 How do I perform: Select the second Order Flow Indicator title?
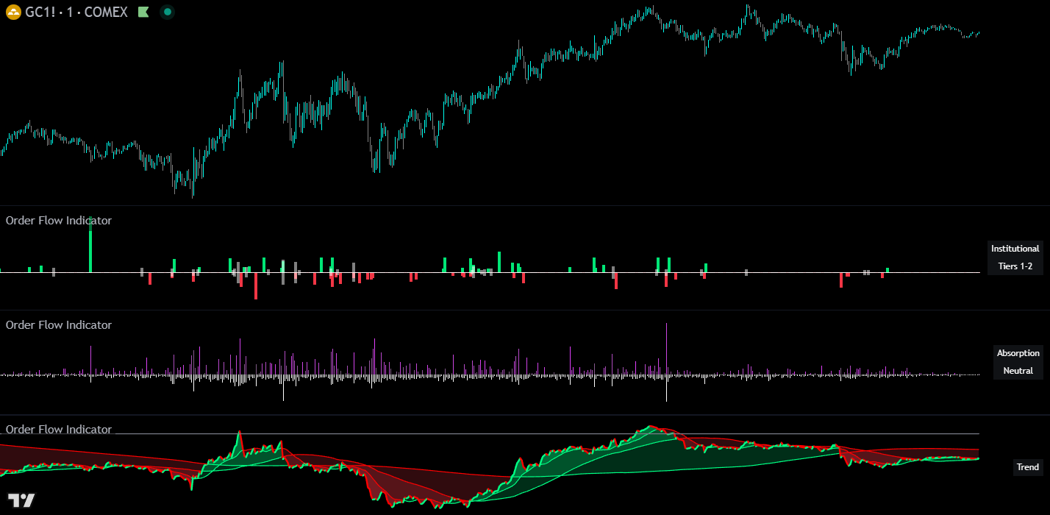[x=59, y=325]
